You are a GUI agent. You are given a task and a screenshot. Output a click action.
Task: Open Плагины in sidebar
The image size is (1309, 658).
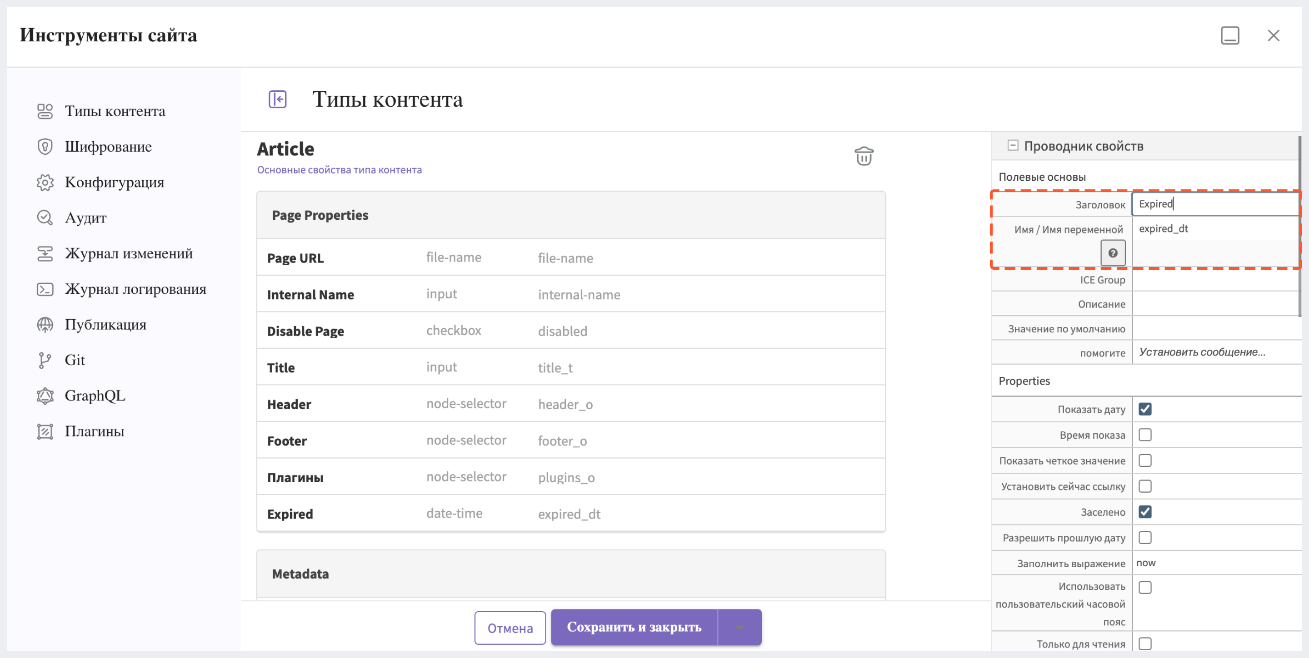(x=94, y=431)
